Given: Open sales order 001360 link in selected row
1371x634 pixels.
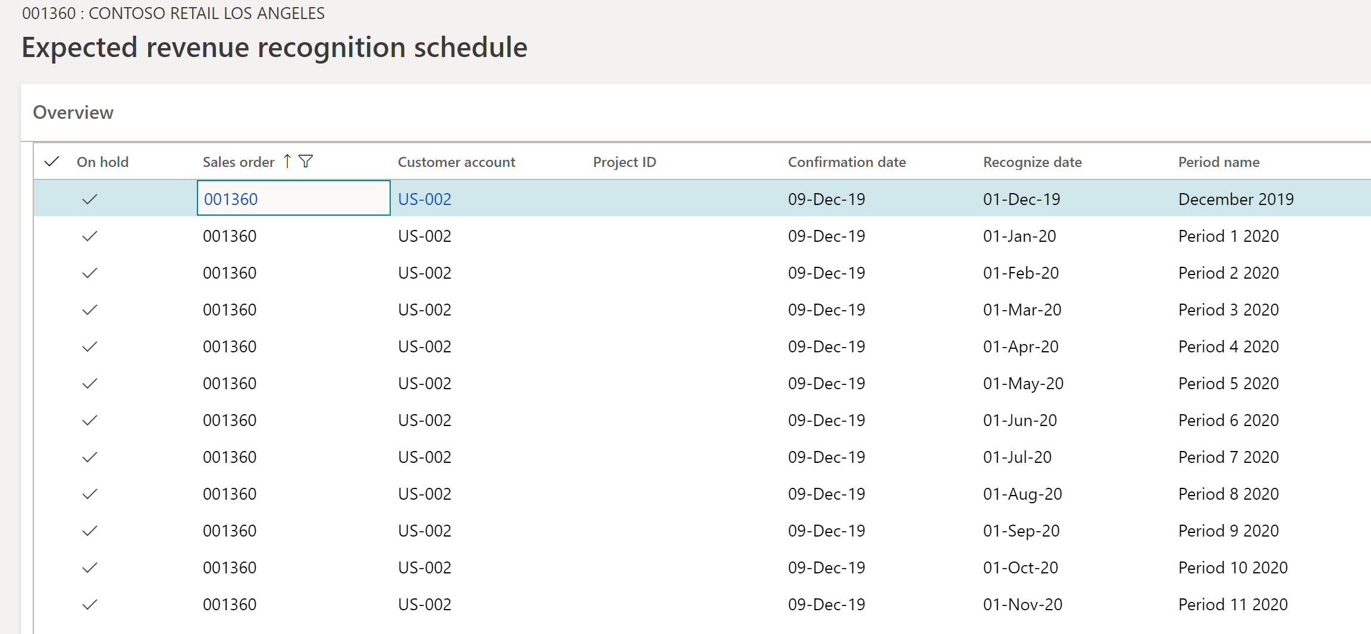Looking at the screenshot, I should pyautogui.click(x=231, y=199).
